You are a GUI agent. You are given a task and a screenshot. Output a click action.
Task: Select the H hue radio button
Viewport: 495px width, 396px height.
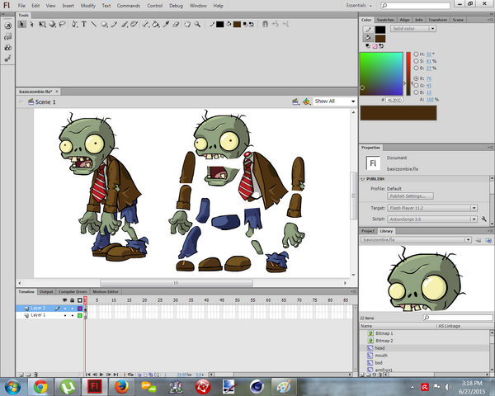point(416,54)
